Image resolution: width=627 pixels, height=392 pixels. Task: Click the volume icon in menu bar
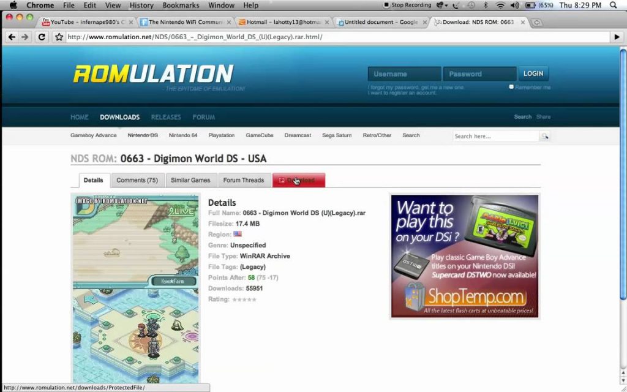click(x=514, y=5)
